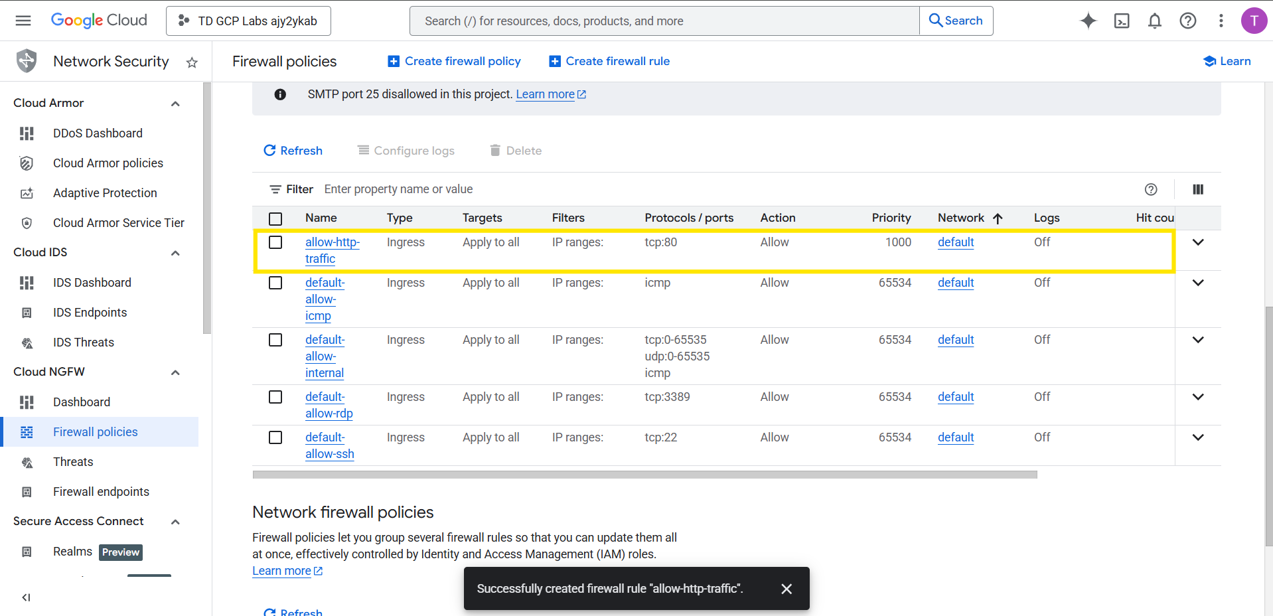Open the default-allow-ssh rule link
Viewport: 1273px width, 616px height.
[x=329, y=446]
